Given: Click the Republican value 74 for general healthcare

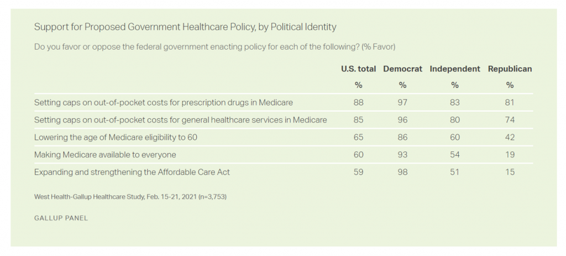Looking at the screenshot, I should [510, 119].
